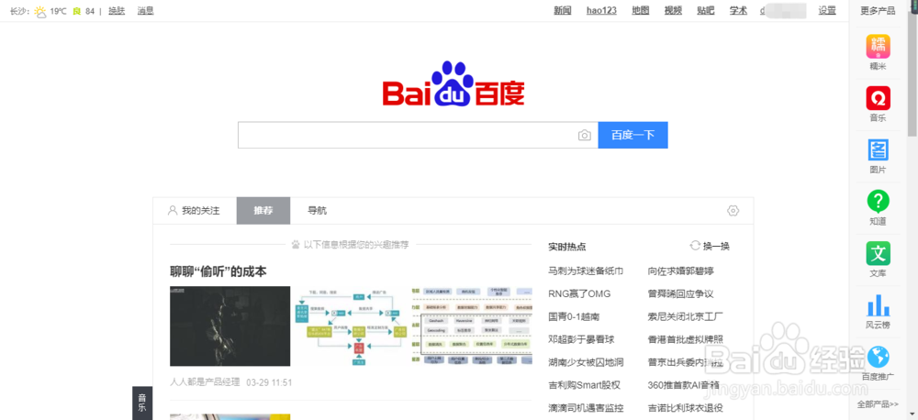Click hot topic 吉诺比利球衣退役
Viewport: 918px width, 420px height.
[686, 408]
